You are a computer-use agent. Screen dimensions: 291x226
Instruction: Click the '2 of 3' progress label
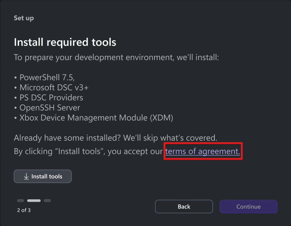[24, 210]
